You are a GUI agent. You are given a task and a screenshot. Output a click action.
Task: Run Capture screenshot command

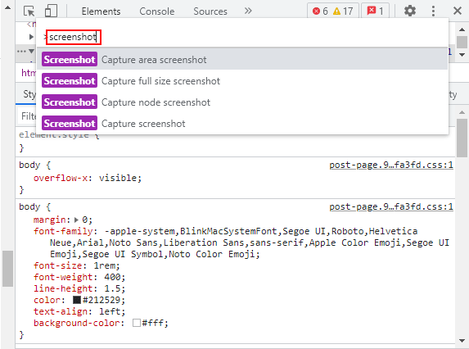tap(242, 124)
